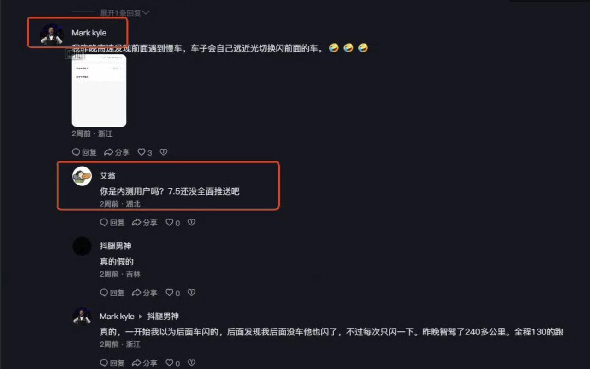
Task: Click broken-heart dislike on 艾翁's comment
Action: (192, 223)
